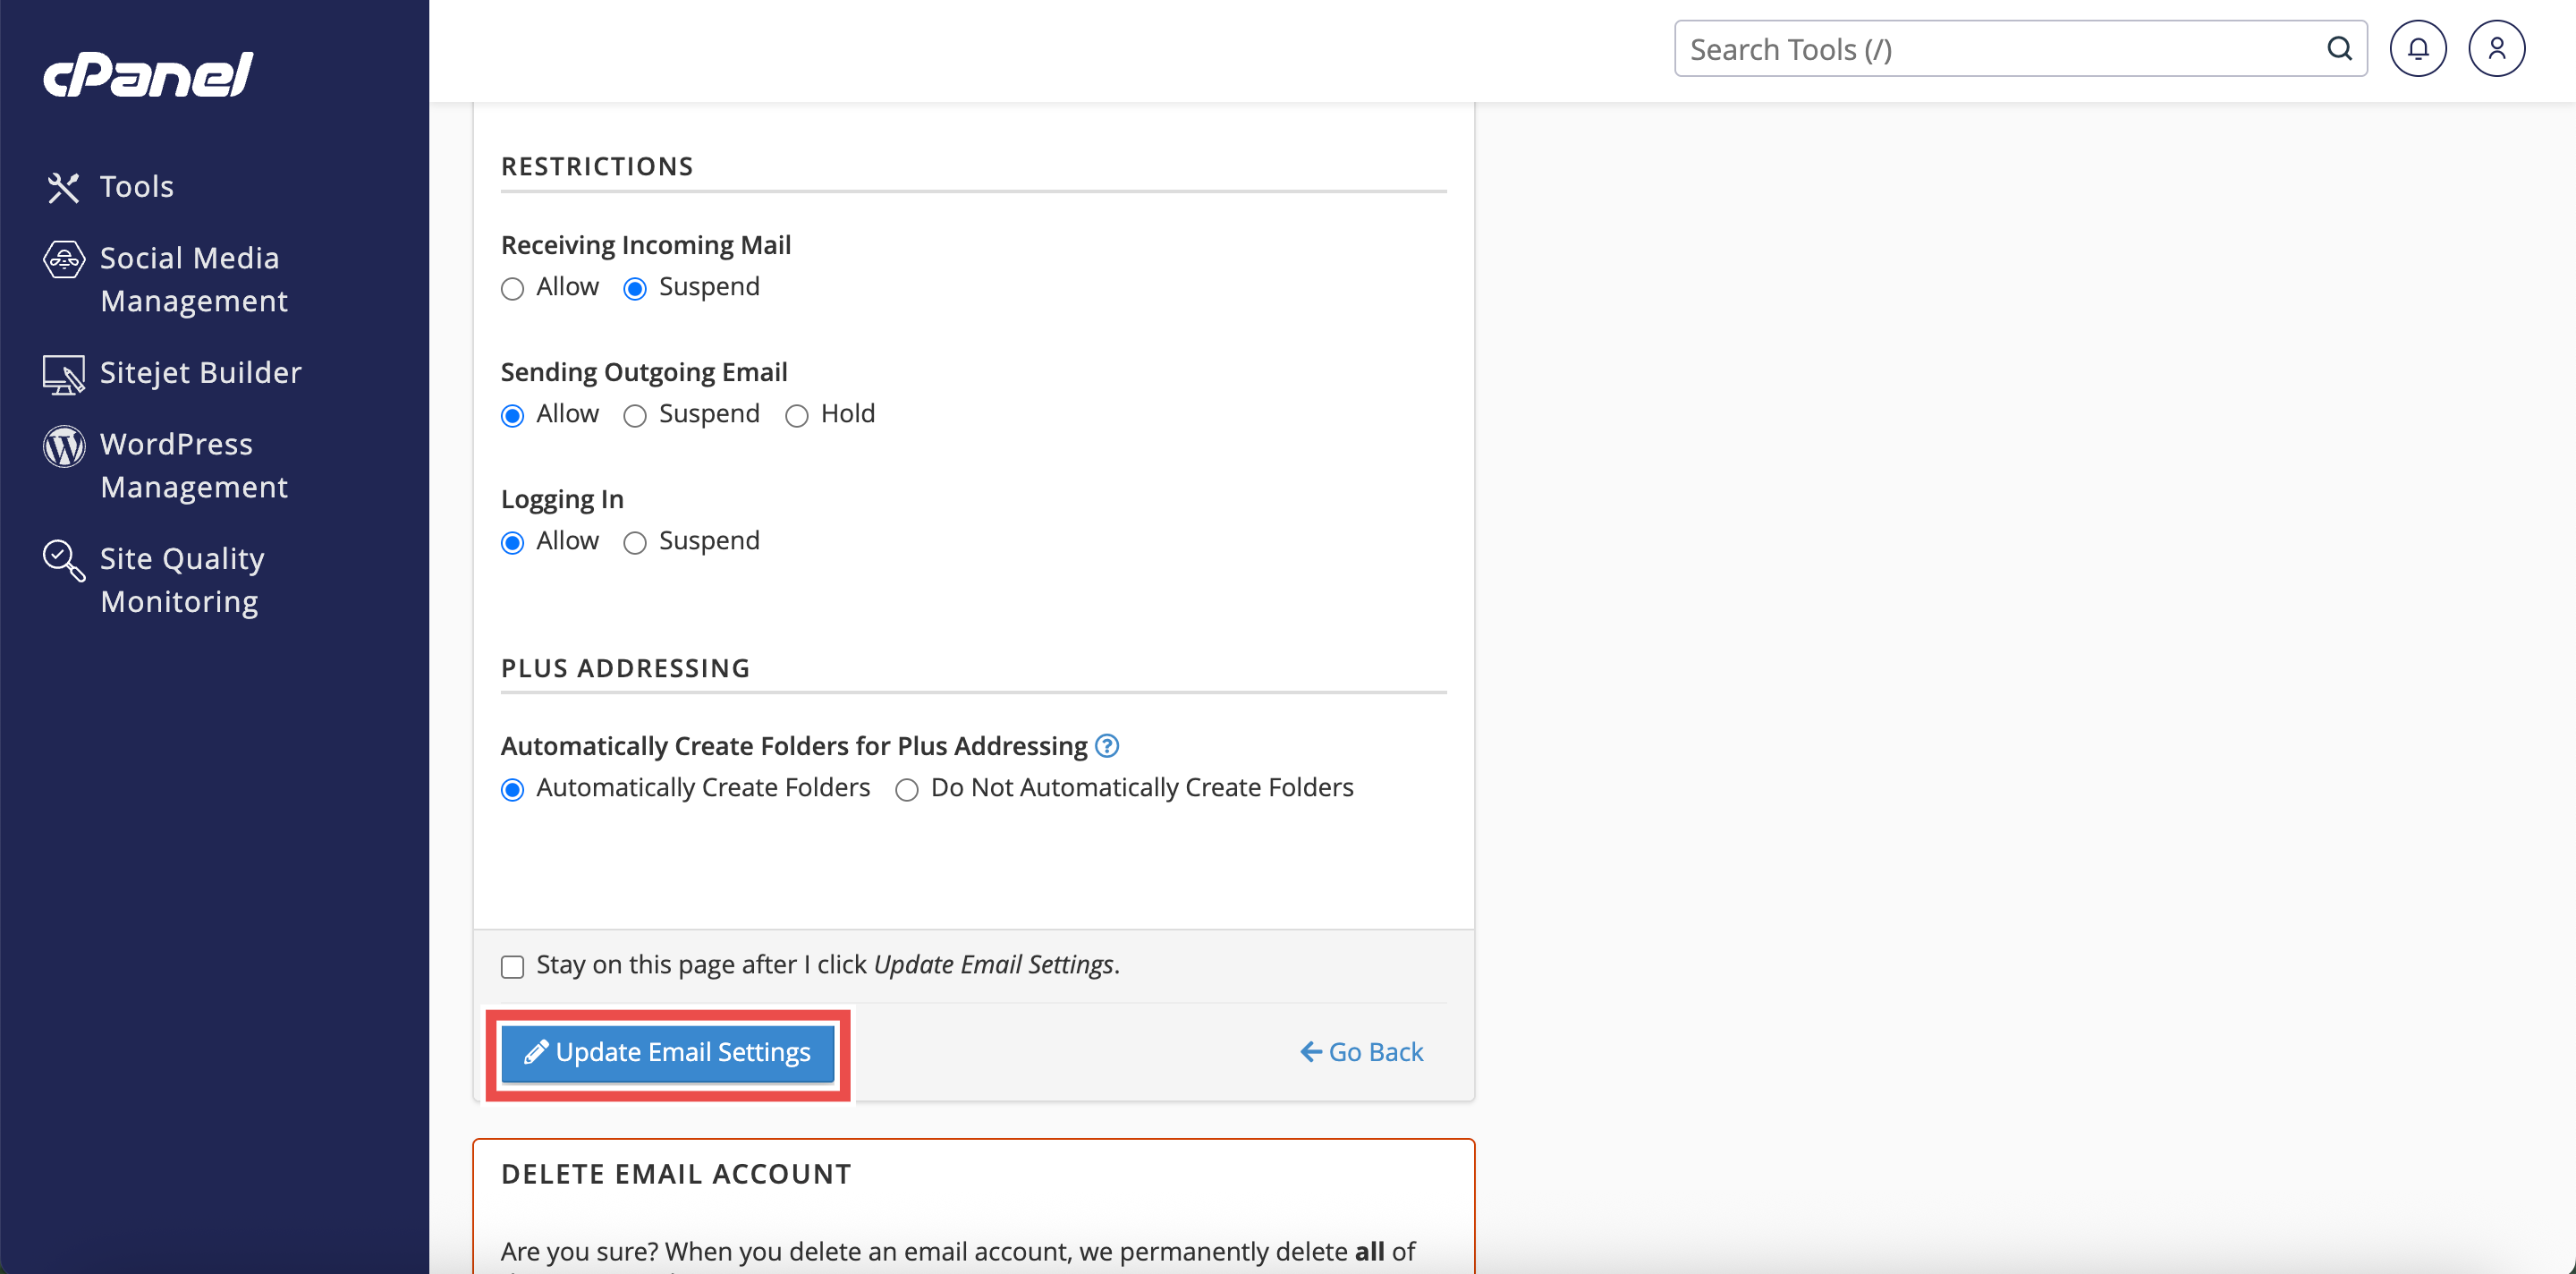Click the search magnifier icon
The height and width of the screenshot is (1274, 2576).
(2339, 49)
